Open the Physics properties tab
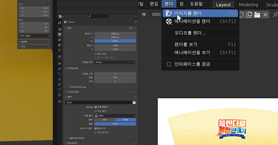Viewport: 278px width, 145px height. point(60,79)
